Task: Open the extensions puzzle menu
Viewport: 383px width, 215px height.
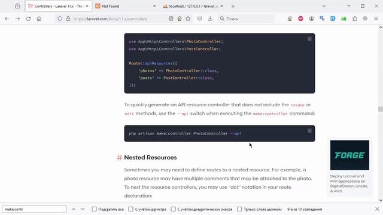Action: (355, 19)
